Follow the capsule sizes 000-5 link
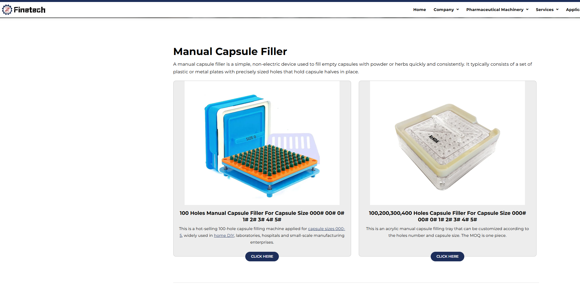The height and width of the screenshot is (287, 580). pyautogui.click(x=326, y=229)
